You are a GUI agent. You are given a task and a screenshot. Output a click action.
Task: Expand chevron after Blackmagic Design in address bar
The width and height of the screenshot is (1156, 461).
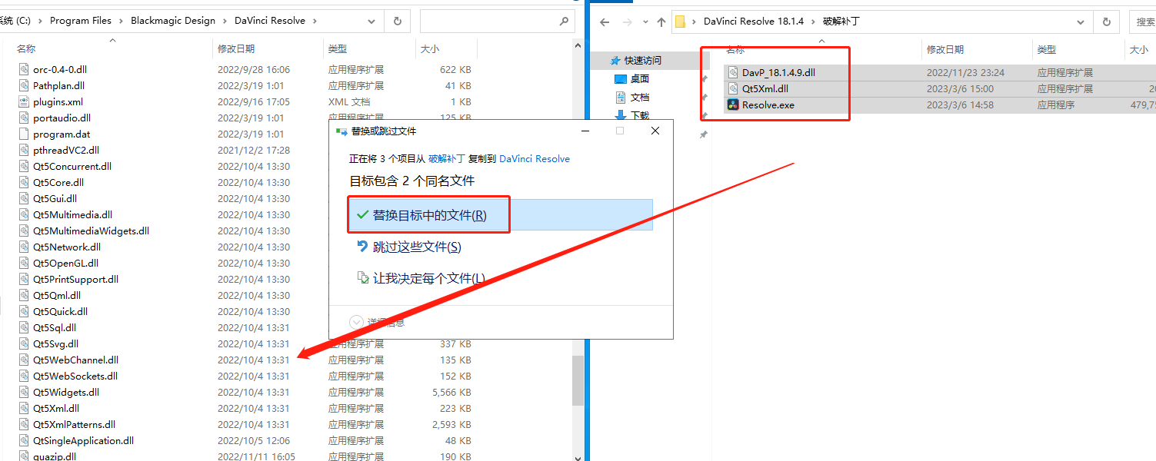point(225,21)
